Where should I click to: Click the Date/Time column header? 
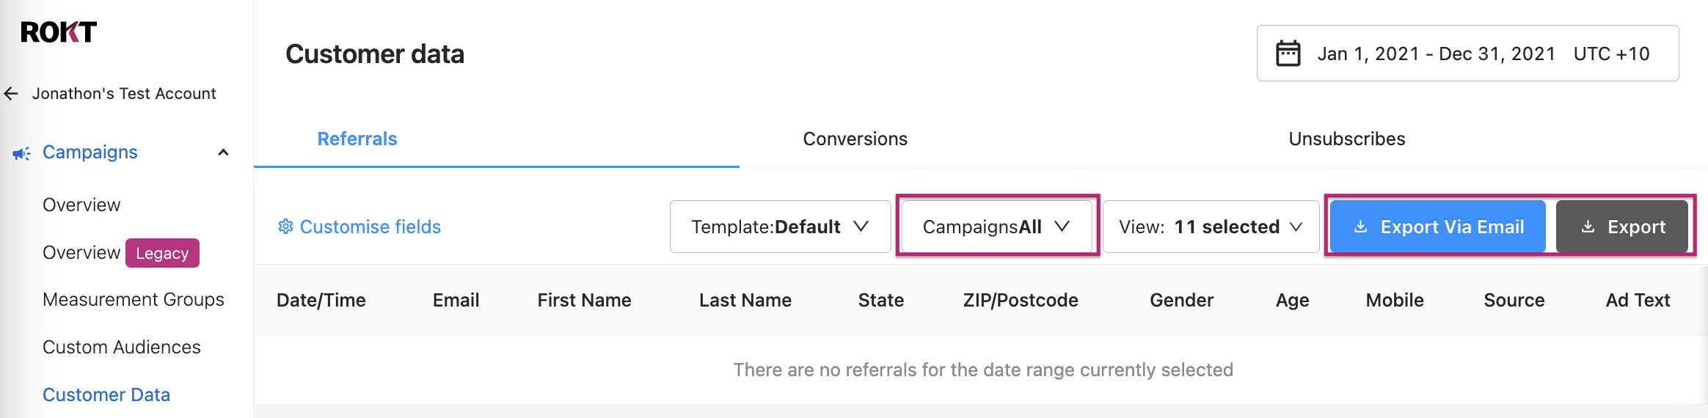tap(321, 300)
